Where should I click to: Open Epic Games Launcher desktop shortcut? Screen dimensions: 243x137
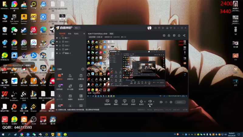[x=14, y=19]
